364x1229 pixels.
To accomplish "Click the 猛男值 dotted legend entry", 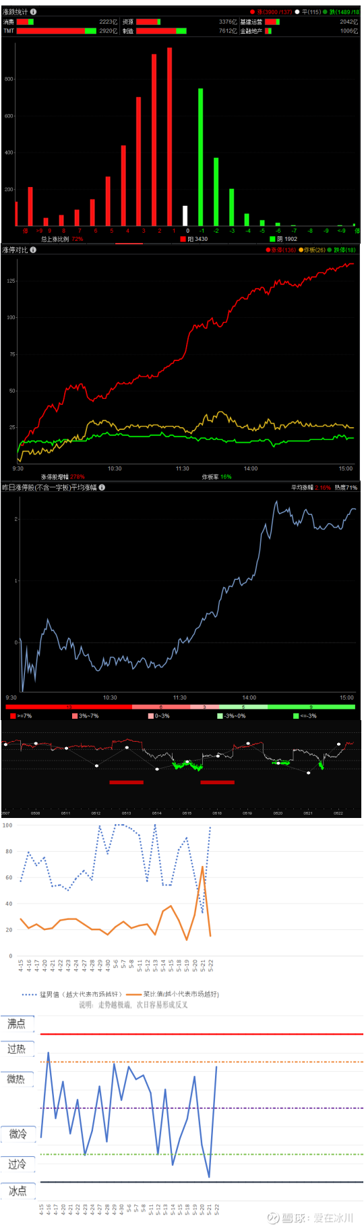I will (x=72, y=994).
